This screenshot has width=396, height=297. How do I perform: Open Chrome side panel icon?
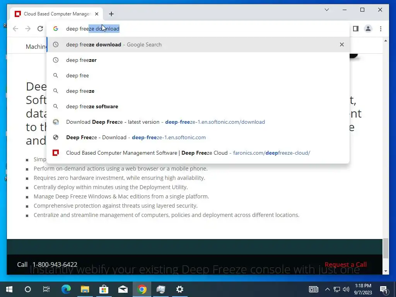(356, 29)
